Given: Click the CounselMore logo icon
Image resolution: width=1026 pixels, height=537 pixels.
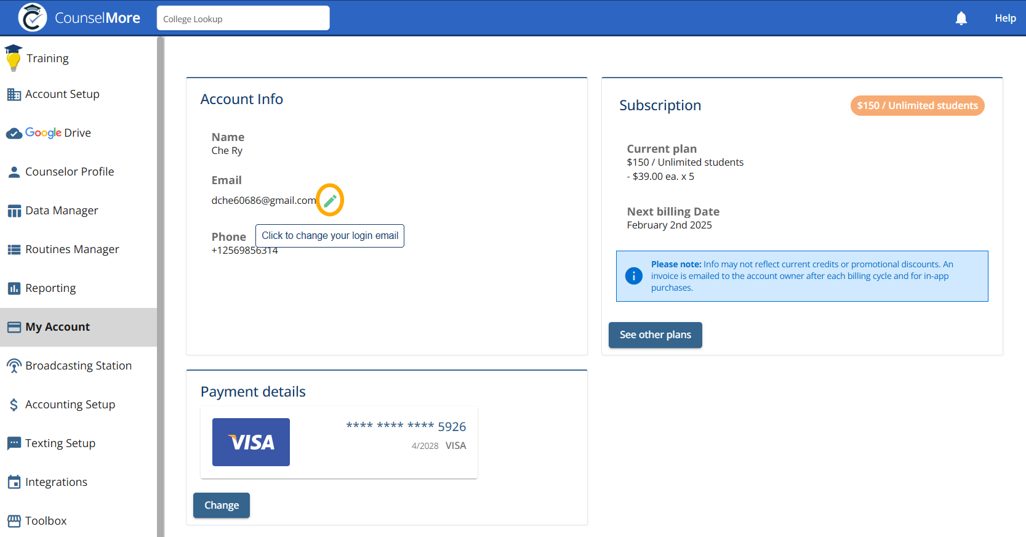Looking at the screenshot, I should pos(33,17).
